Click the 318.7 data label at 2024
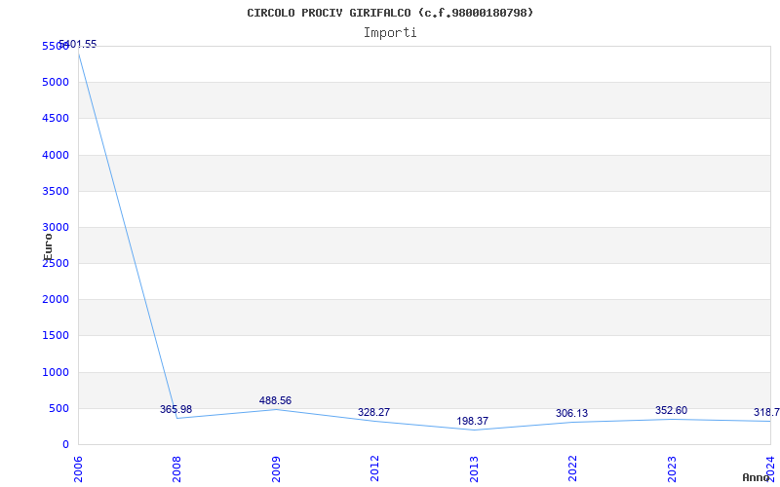Viewport: 780px width, 487px height. point(766,412)
